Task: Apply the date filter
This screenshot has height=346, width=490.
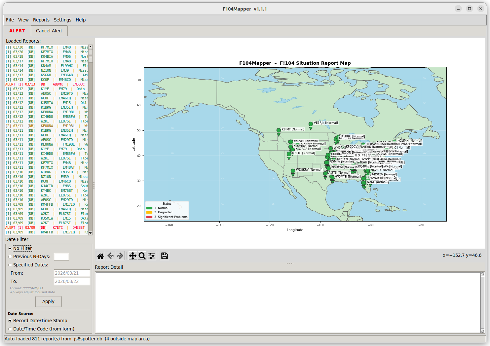Action: [48, 301]
